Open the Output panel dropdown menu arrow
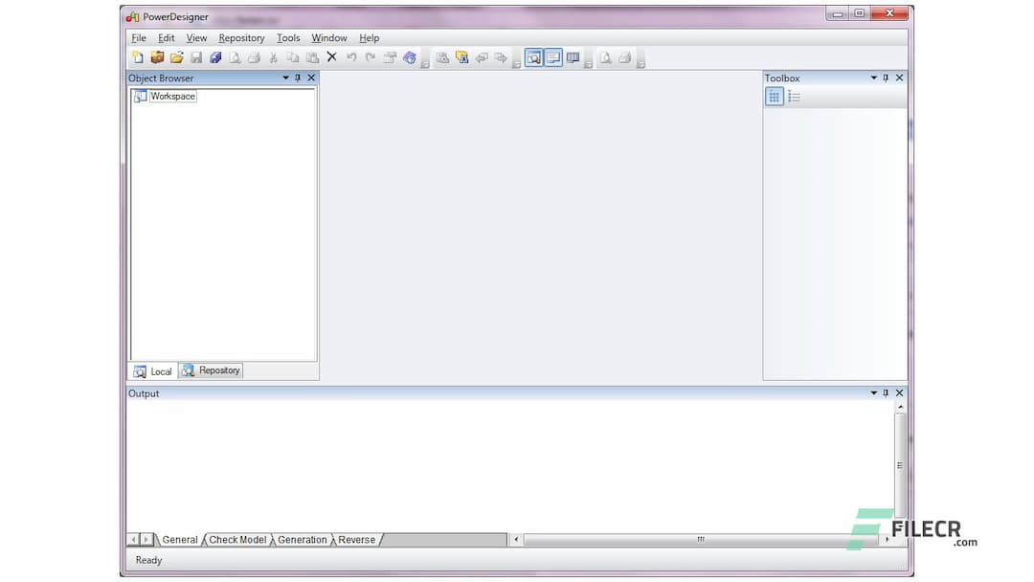 pyautogui.click(x=873, y=392)
